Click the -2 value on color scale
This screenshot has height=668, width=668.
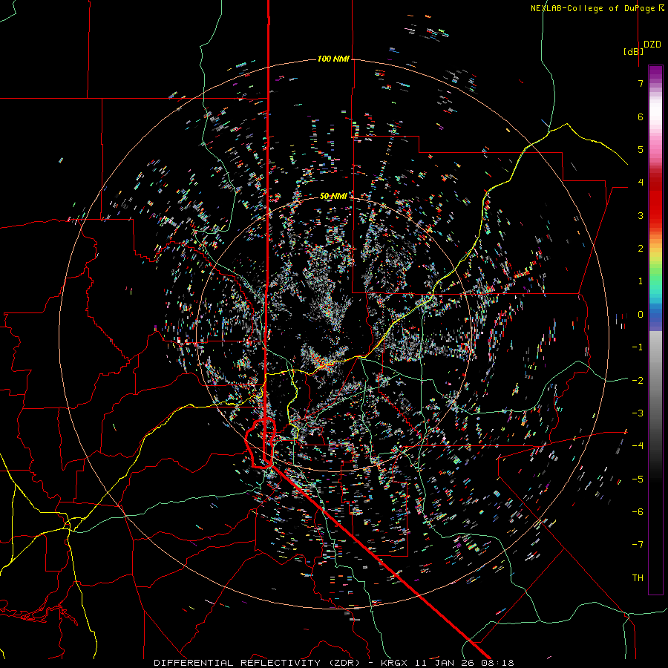[x=638, y=381]
